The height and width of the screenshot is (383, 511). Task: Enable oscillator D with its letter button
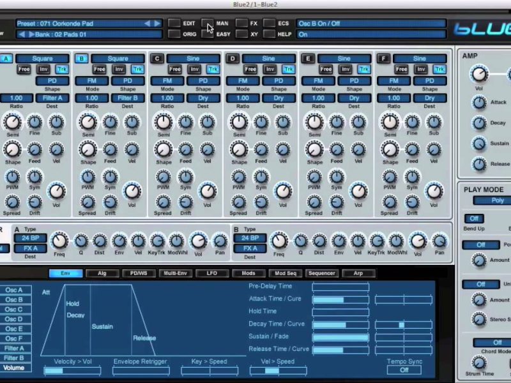(x=233, y=59)
